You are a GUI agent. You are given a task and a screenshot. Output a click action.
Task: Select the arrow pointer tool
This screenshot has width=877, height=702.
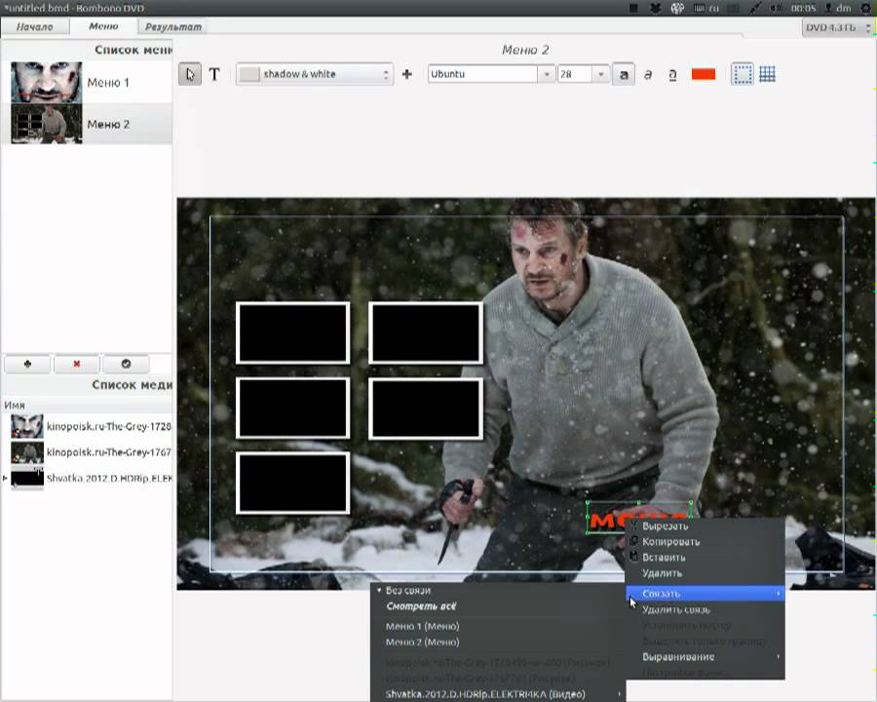[x=190, y=74]
